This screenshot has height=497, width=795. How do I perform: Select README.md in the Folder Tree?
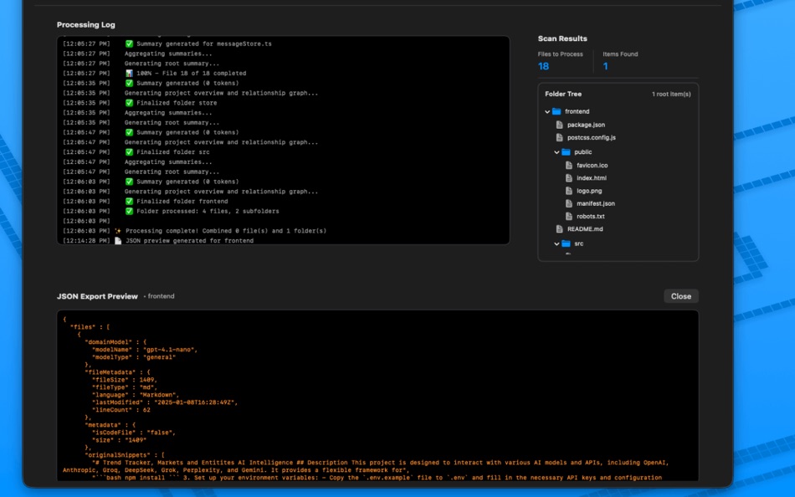click(586, 228)
